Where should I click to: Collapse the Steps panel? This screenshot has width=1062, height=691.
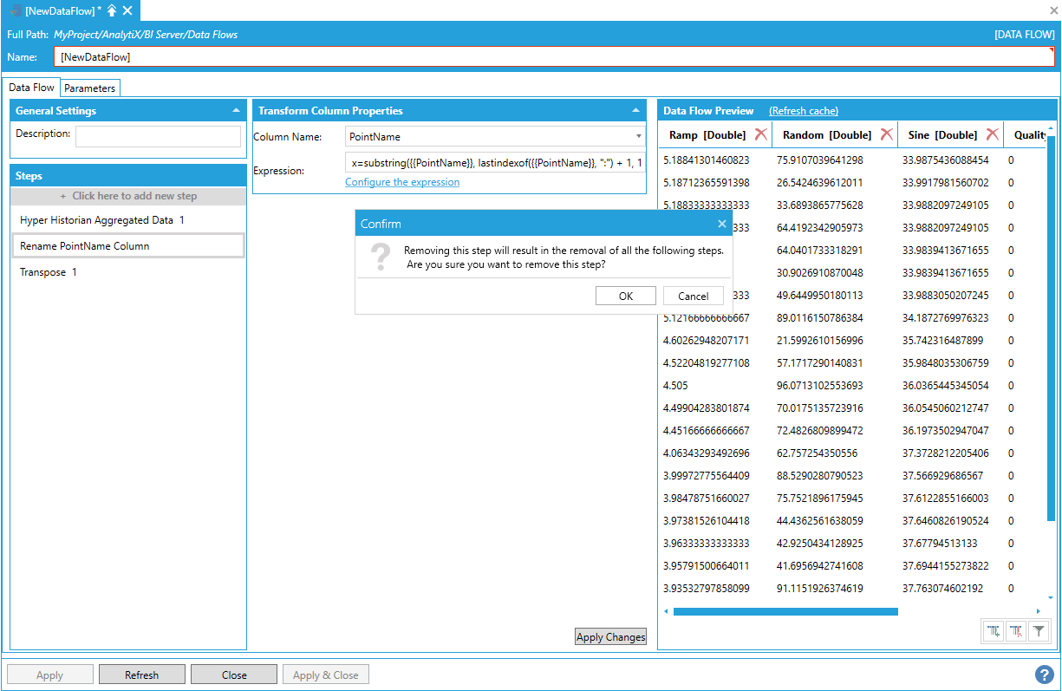pos(237,176)
